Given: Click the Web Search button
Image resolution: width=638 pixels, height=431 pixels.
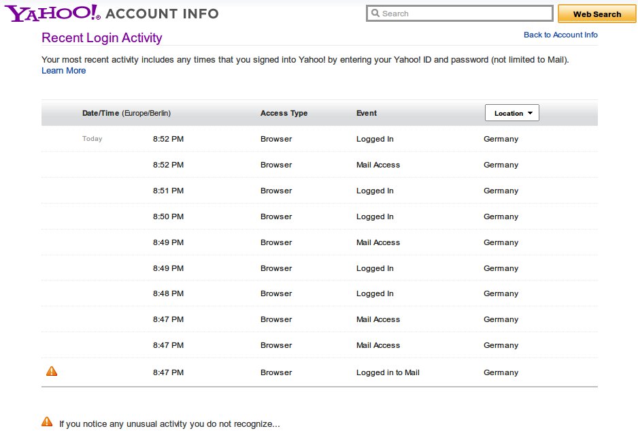Looking at the screenshot, I should pos(597,14).
